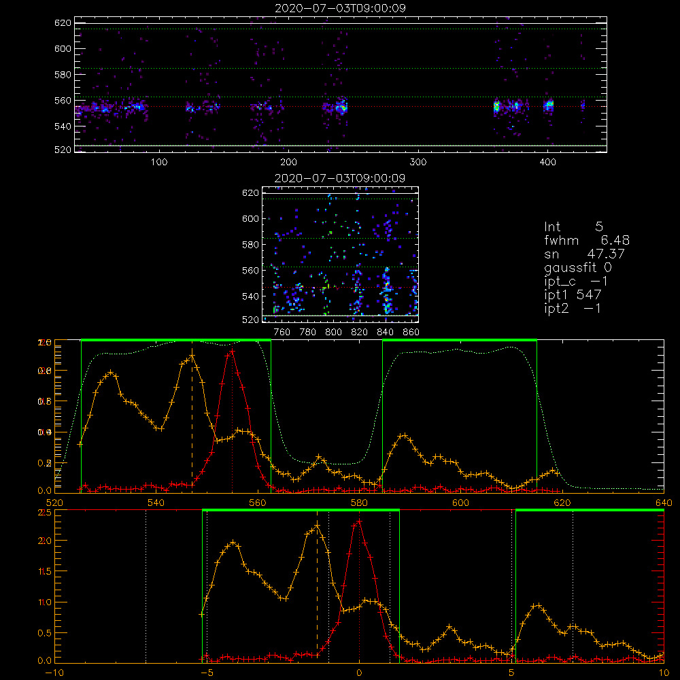Viewport: 680px width, 680px height.
Task: Click x-axis label 800 on middle image
Action: pyautogui.click(x=333, y=333)
